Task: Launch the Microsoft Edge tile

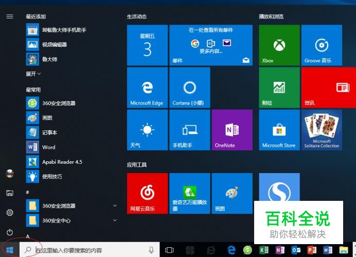Action: pos(147,88)
